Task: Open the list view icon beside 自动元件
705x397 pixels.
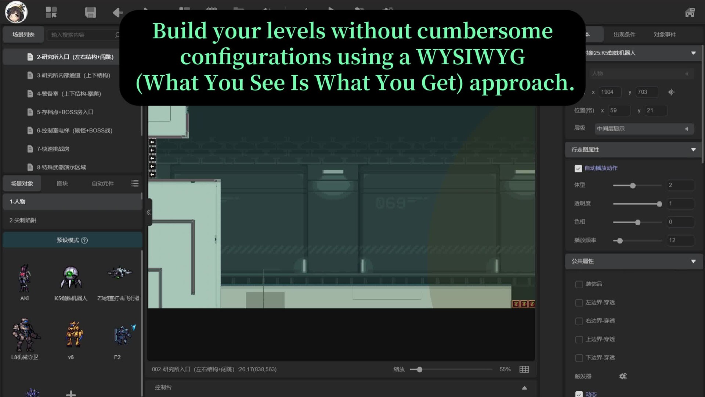Action: point(135,183)
